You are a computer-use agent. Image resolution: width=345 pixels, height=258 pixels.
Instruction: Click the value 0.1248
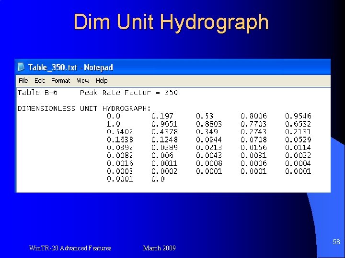point(164,140)
